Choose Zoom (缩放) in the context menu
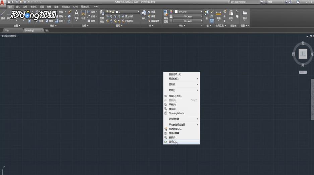This screenshot has height=175, width=314. coord(181,109)
